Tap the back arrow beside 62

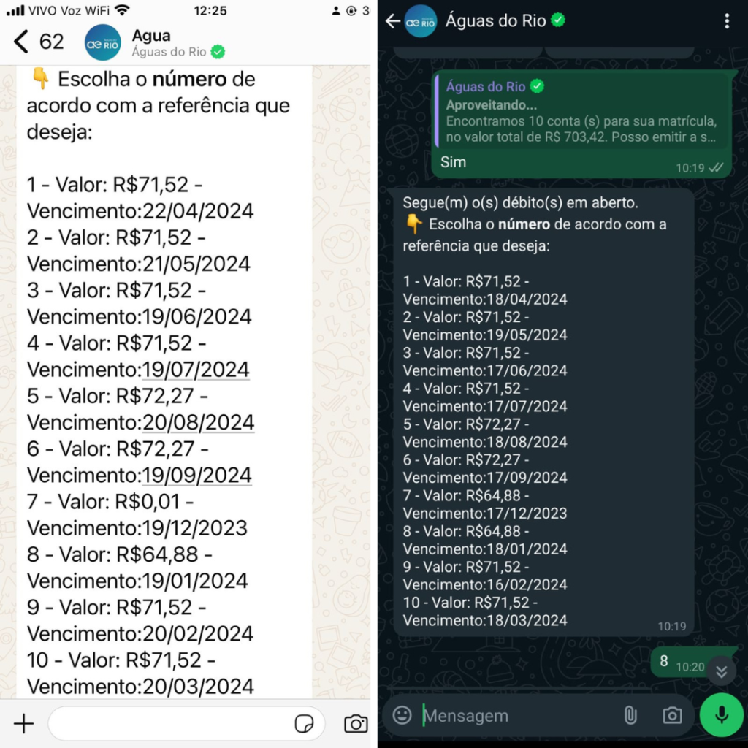click(x=21, y=42)
